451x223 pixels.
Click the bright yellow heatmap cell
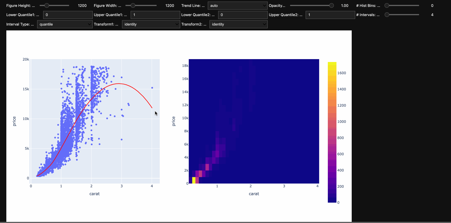click(194, 180)
